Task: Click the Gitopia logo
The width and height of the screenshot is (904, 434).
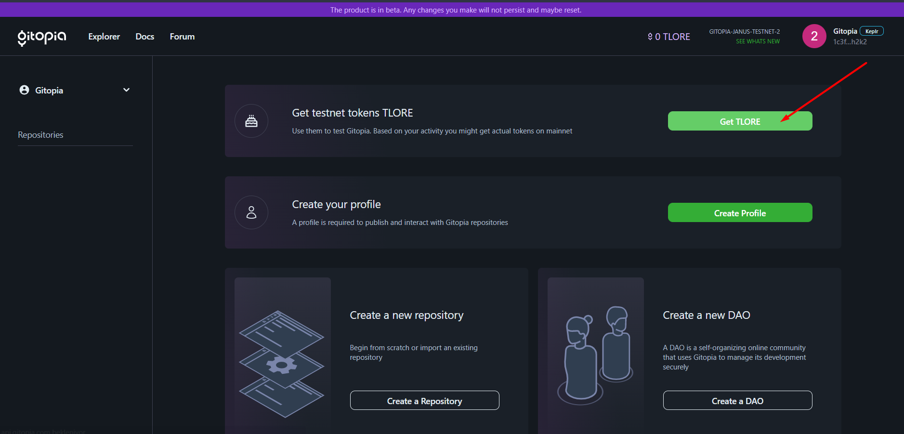Action: pyautogui.click(x=42, y=37)
